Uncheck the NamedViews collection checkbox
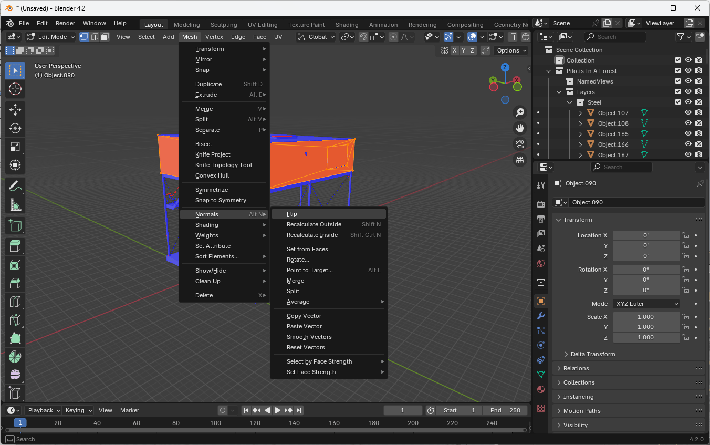The height and width of the screenshot is (445, 710). (678, 81)
